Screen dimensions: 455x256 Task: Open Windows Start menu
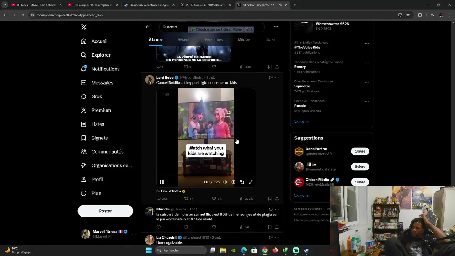pos(149,250)
